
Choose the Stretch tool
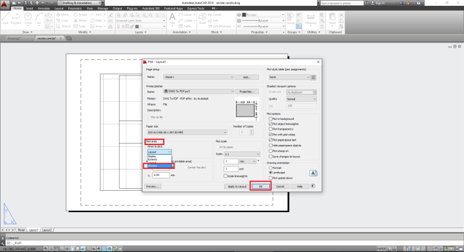[x=63, y=26]
